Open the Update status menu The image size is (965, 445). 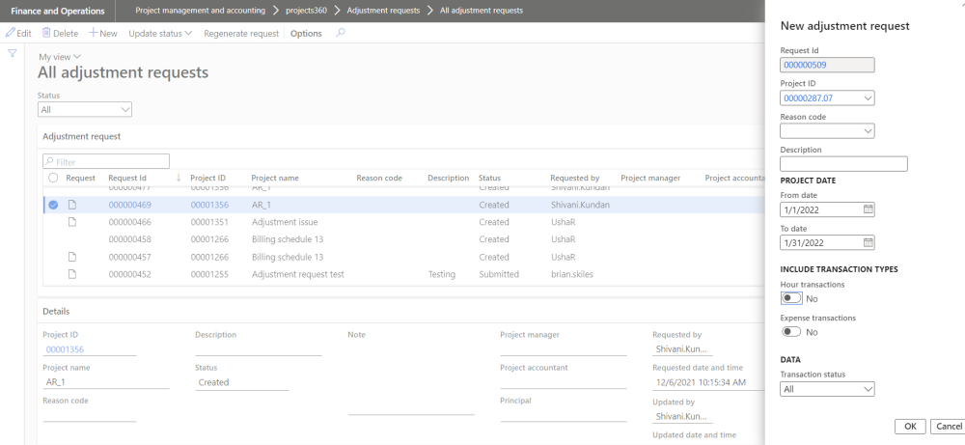160,33
